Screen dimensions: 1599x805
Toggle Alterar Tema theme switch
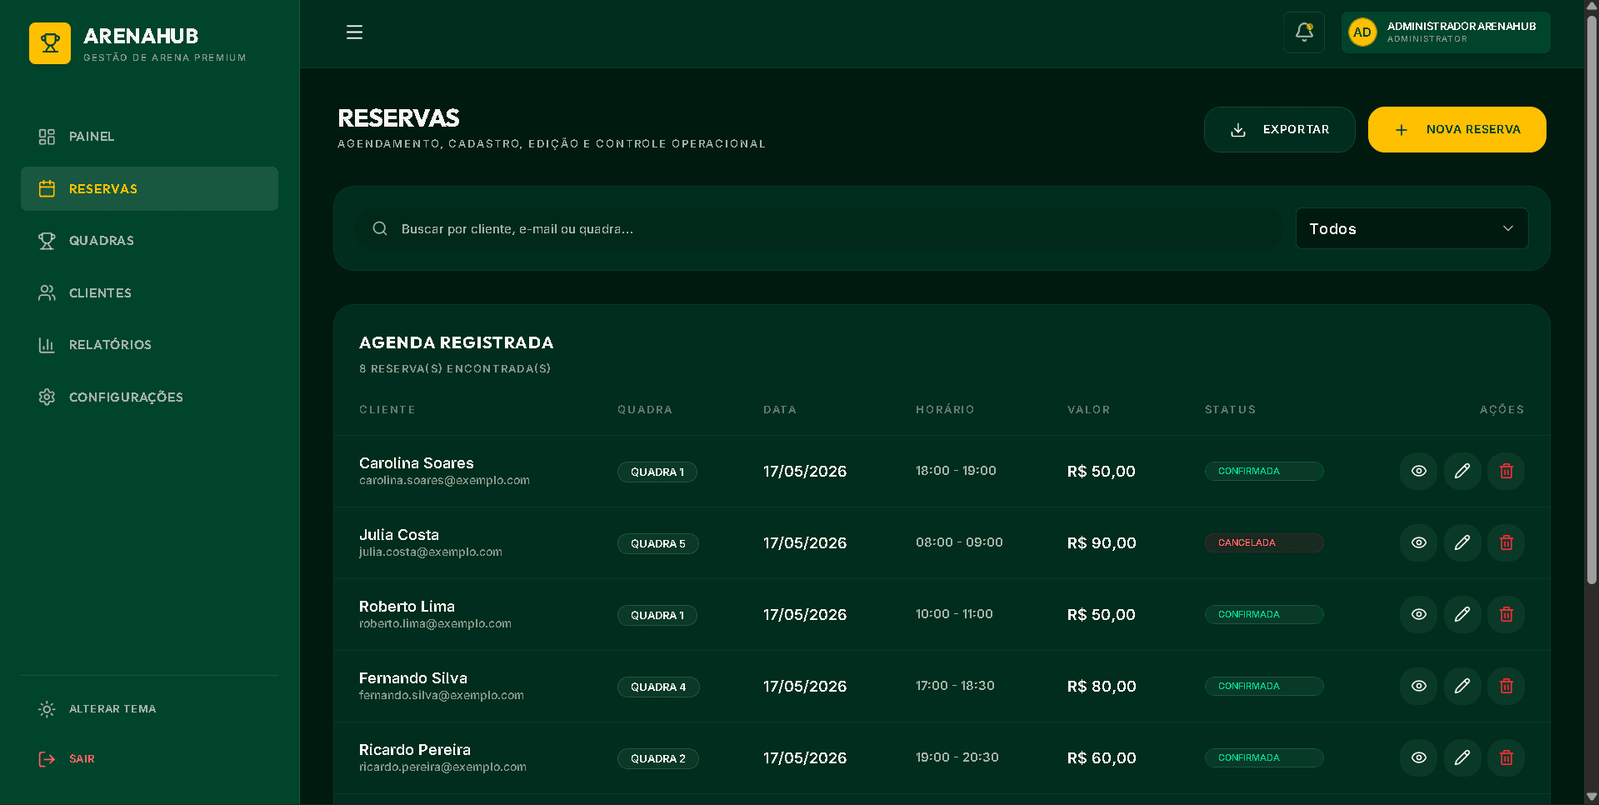[x=149, y=709]
